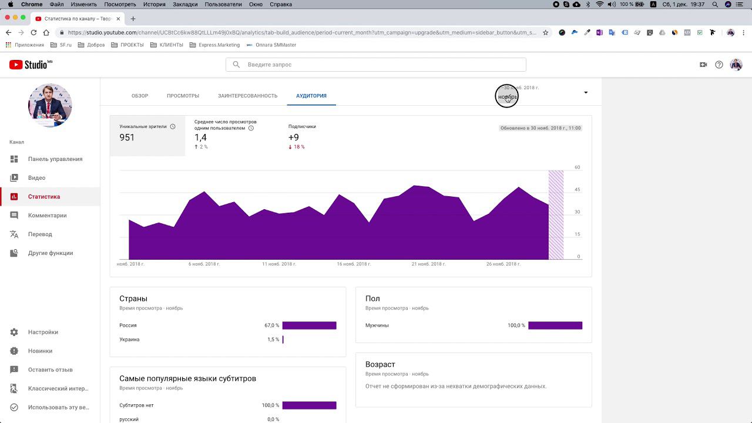Open the Видео section icon
Image resolution: width=752 pixels, height=423 pixels.
click(x=14, y=178)
